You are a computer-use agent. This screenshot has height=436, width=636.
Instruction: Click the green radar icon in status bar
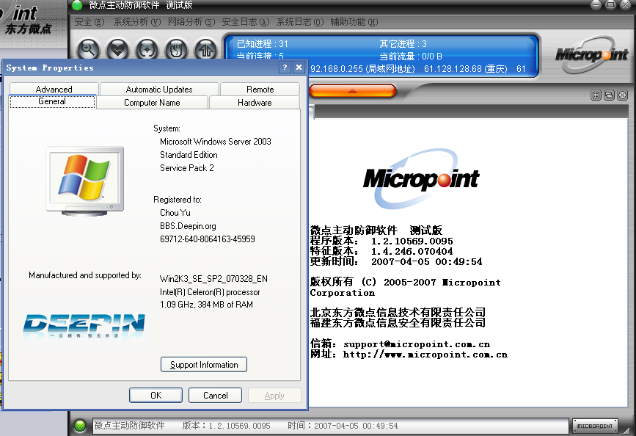coord(80,426)
